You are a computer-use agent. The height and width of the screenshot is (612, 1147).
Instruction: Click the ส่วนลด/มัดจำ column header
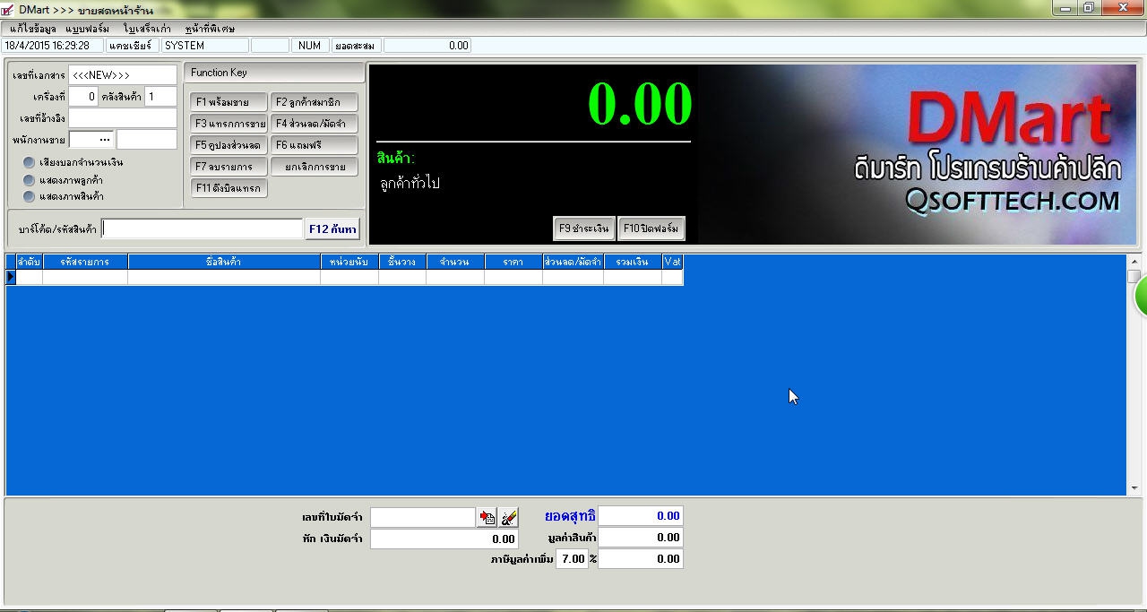573,262
